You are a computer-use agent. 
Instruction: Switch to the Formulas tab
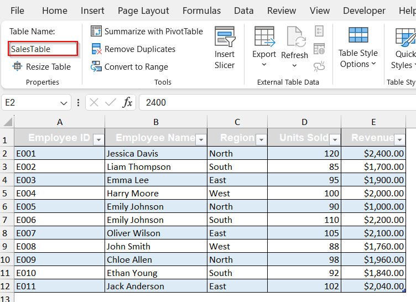pos(201,11)
